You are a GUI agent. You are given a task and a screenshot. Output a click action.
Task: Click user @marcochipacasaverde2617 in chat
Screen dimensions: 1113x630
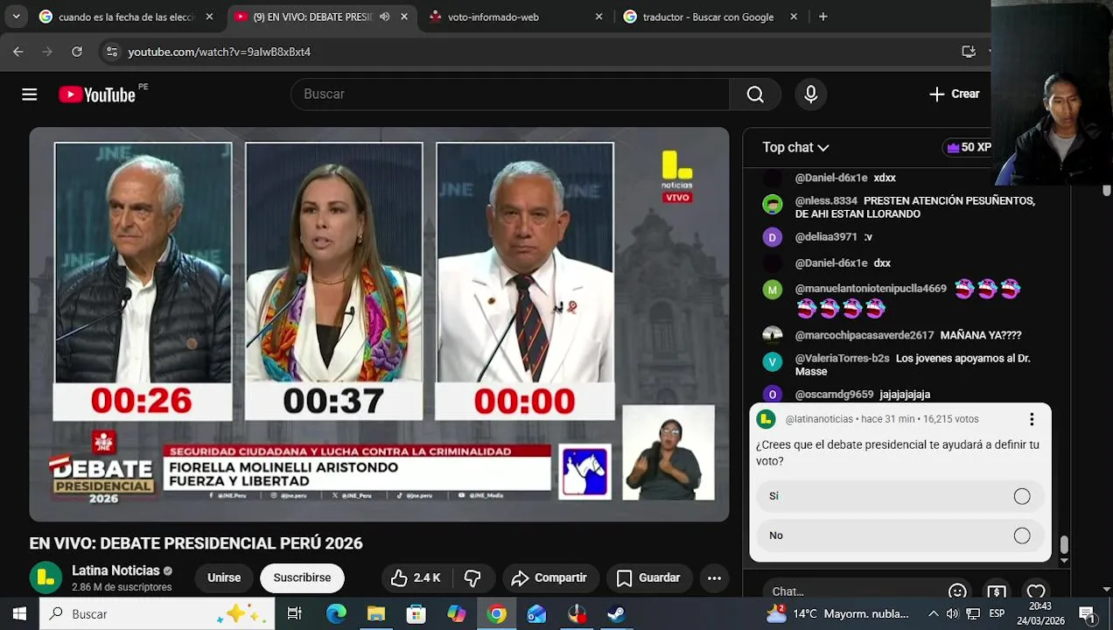864,335
